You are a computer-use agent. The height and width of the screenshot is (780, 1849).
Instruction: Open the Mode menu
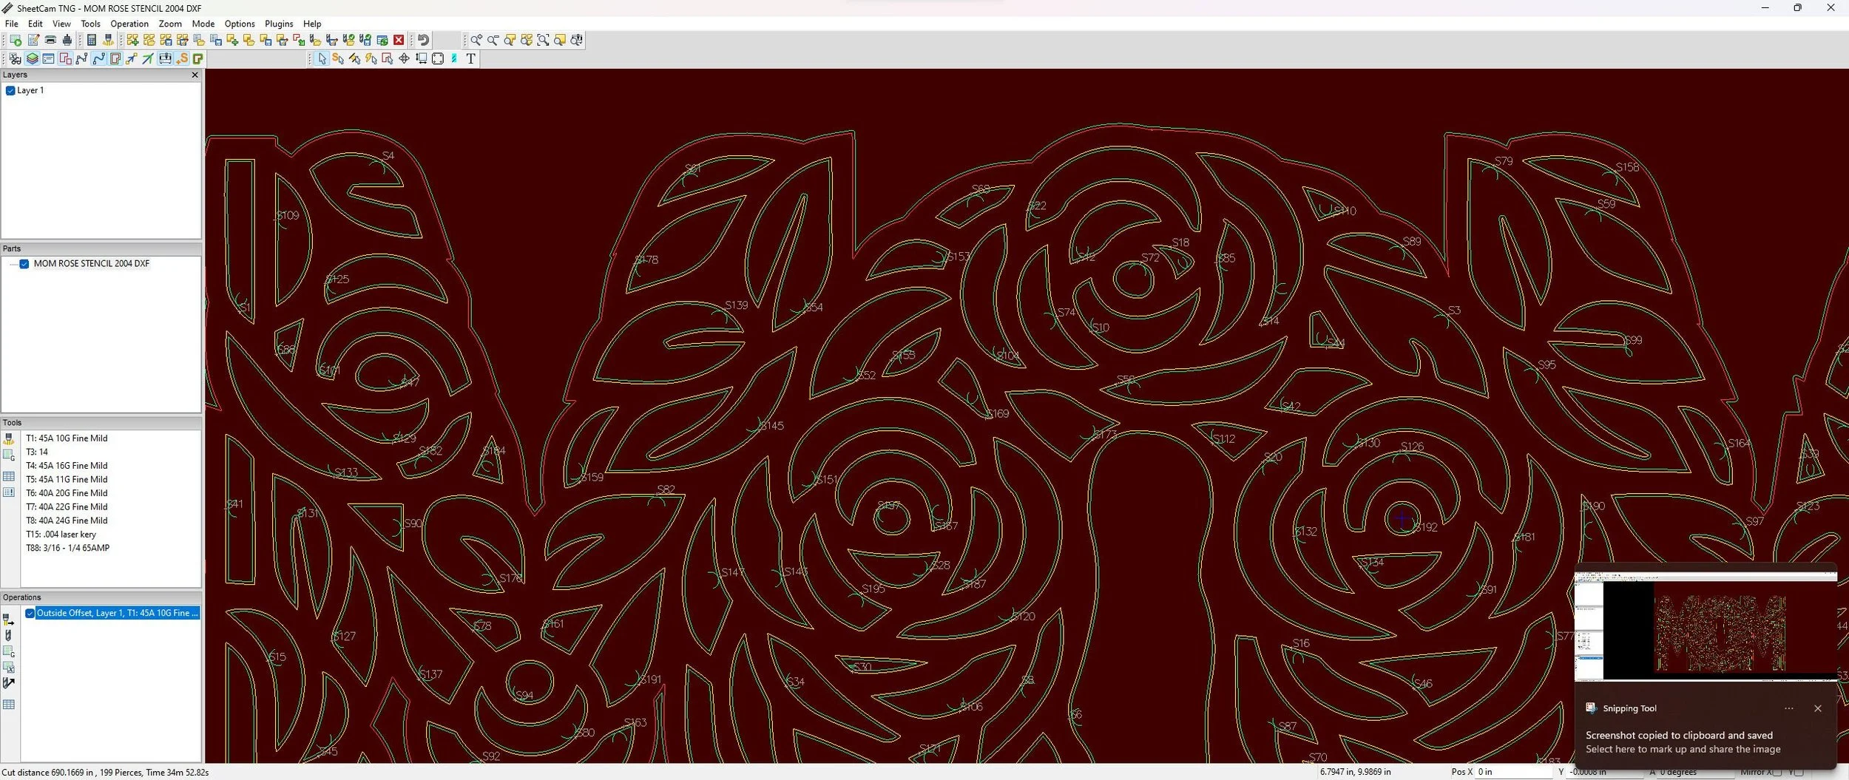coord(203,24)
